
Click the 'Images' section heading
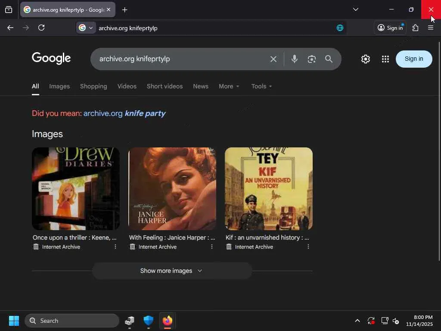point(47,134)
